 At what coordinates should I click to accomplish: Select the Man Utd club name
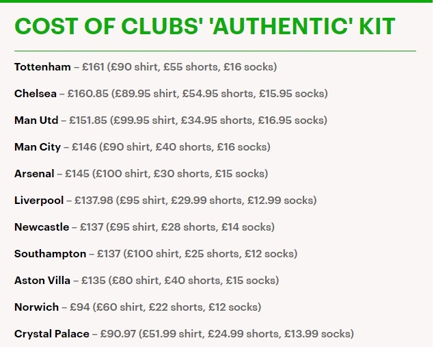coord(36,120)
